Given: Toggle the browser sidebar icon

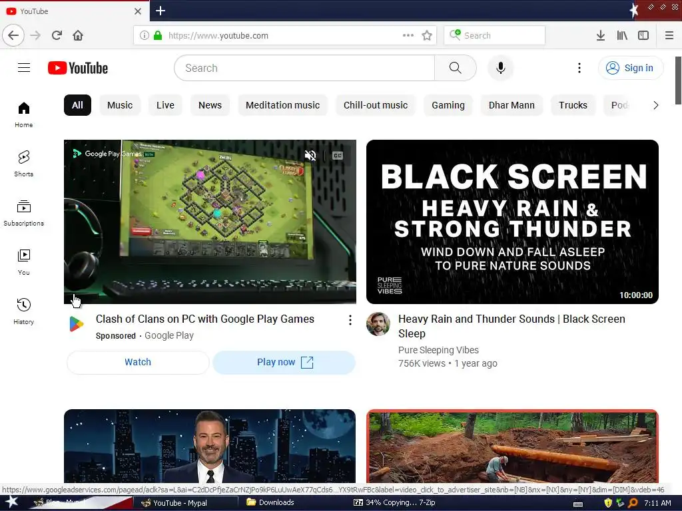Looking at the screenshot, I should [x=643, y=35].
